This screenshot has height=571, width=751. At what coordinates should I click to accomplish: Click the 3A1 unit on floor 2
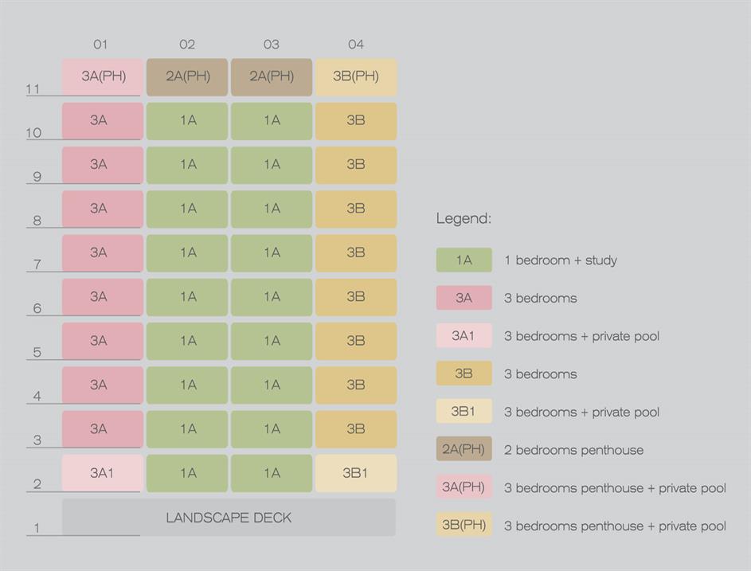coord(103,473)
